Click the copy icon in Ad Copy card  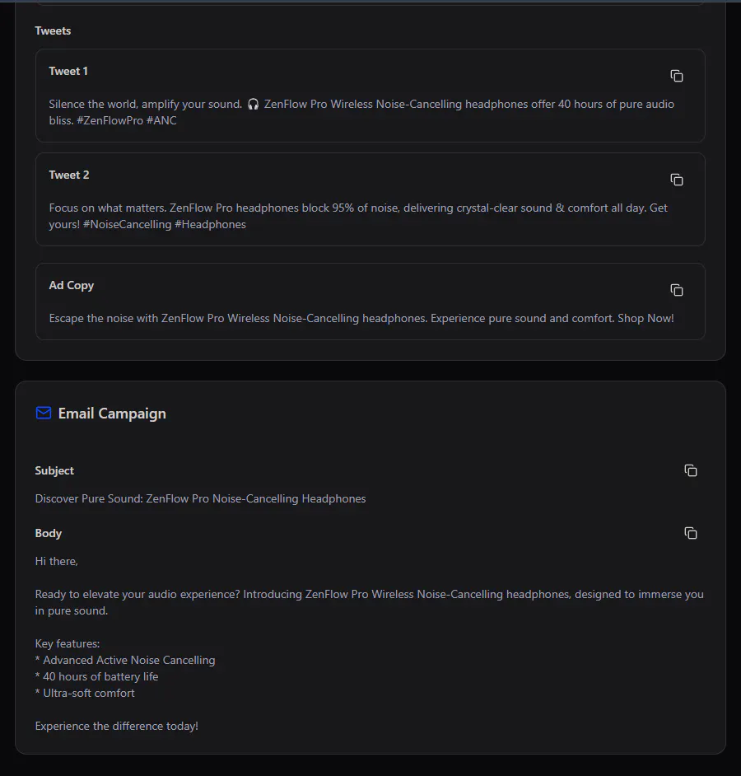(676, 290)
